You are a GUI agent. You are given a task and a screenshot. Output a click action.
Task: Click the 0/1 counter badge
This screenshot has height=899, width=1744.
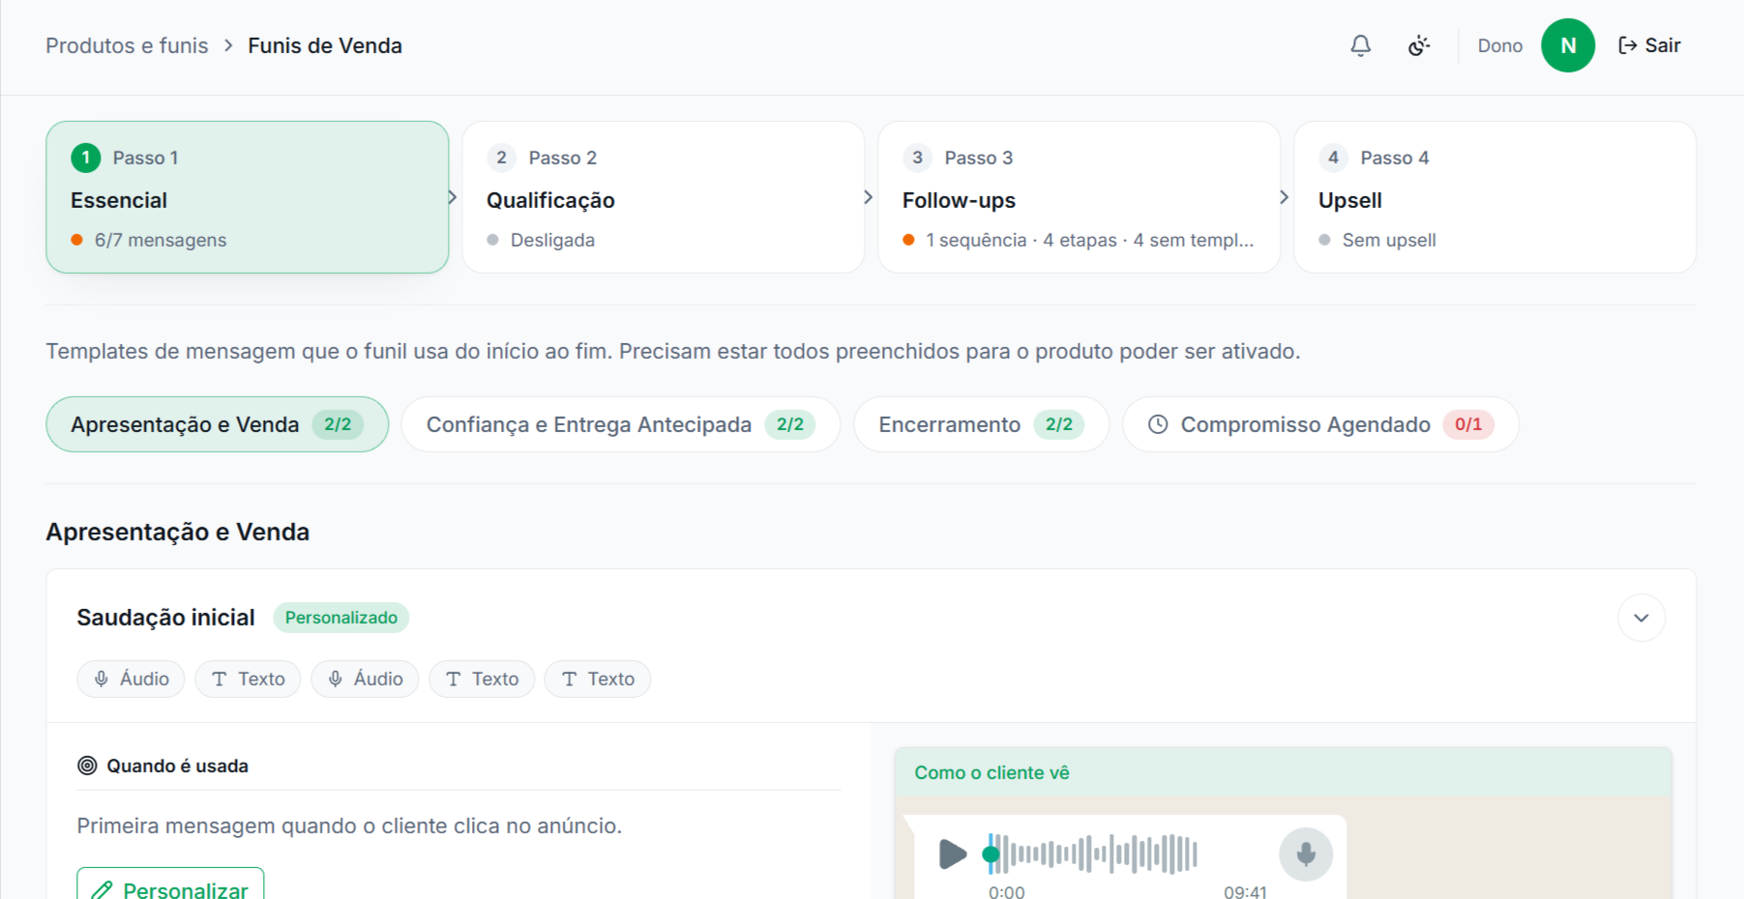(x=1468, y=424)
